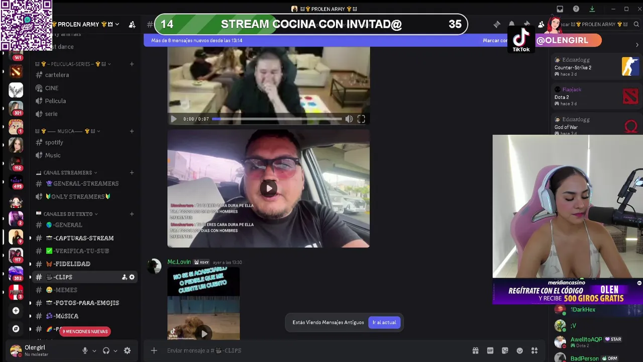The image size is (643, 362).
Task: Open the apps launcher icon
Action: point(534,350)
